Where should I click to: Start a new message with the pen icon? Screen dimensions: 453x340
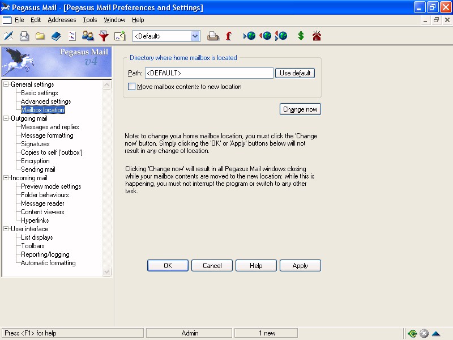click(8, 36)
